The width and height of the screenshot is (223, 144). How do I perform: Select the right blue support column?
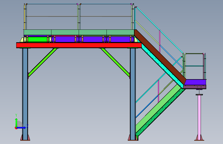pyautogui.click(x=133, y=94)
